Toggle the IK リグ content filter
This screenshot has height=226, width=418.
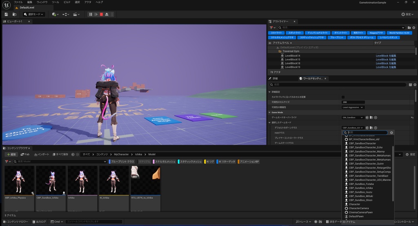click(209, 162)
